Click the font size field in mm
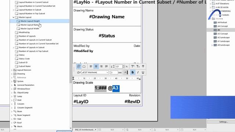Image resolution: width=235 pixels, height=132 pixels. click(x=114, y=73)
